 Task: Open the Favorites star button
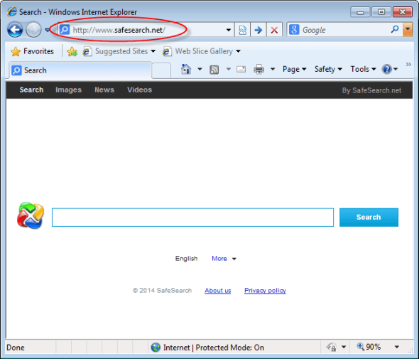[32, 51]
